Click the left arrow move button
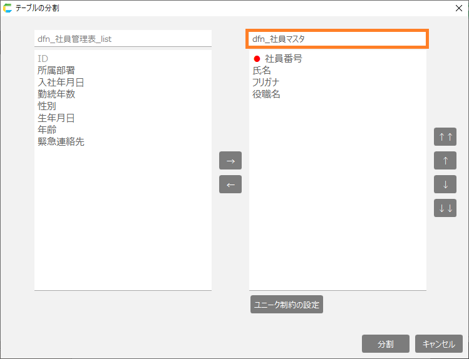Image resolution: width=469 pixels, height=359 pixels. [x=230, y=185]
